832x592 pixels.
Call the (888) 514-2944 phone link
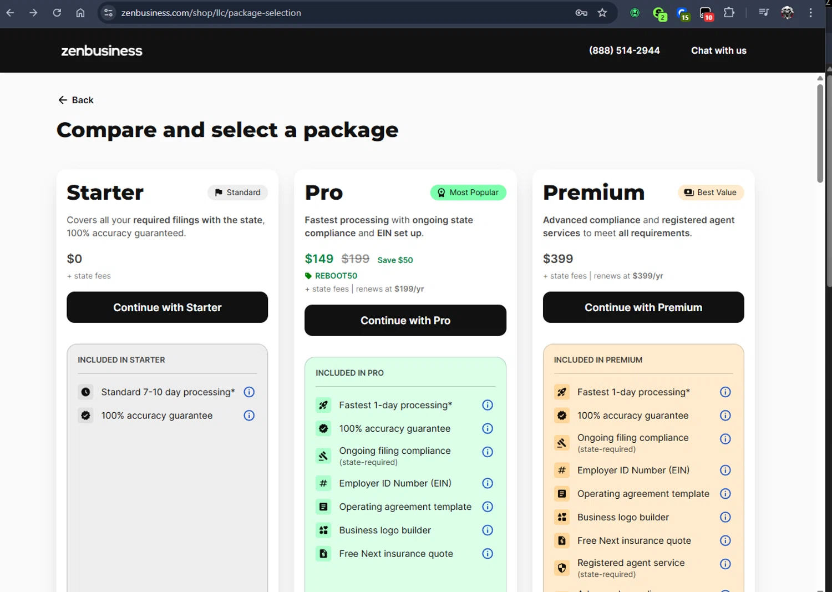tap(625, 50)
